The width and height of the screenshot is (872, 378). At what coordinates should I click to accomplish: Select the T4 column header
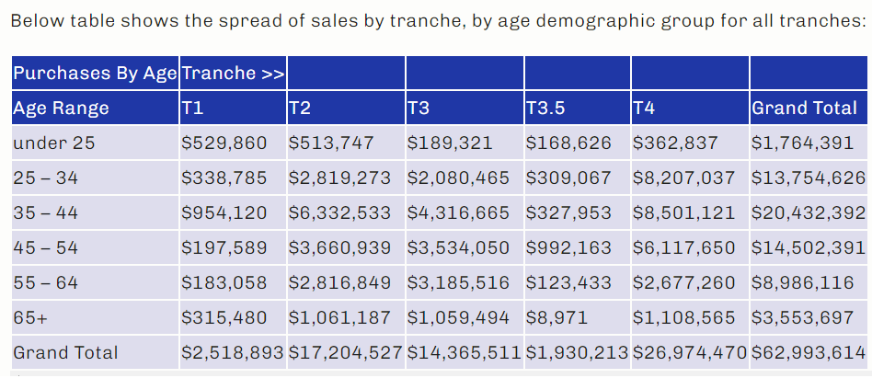(x=690, y=108)
